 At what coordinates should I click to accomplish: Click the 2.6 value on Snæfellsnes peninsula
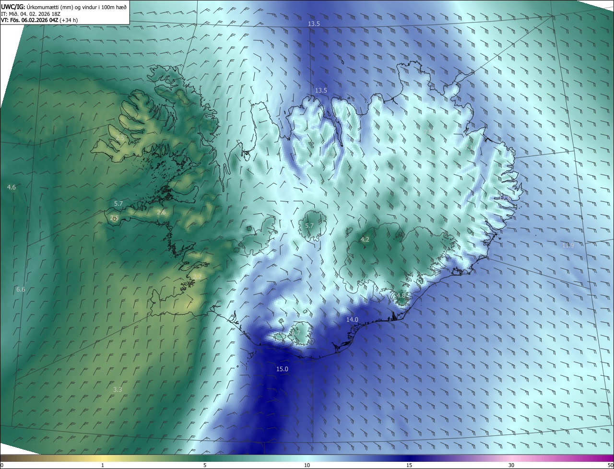(x=161, y=212)
